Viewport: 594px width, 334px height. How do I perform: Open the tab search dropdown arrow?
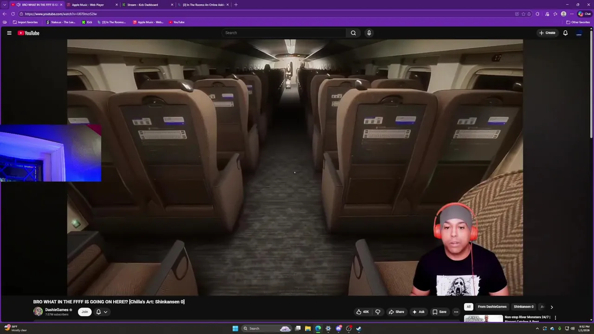pos(5,5)
